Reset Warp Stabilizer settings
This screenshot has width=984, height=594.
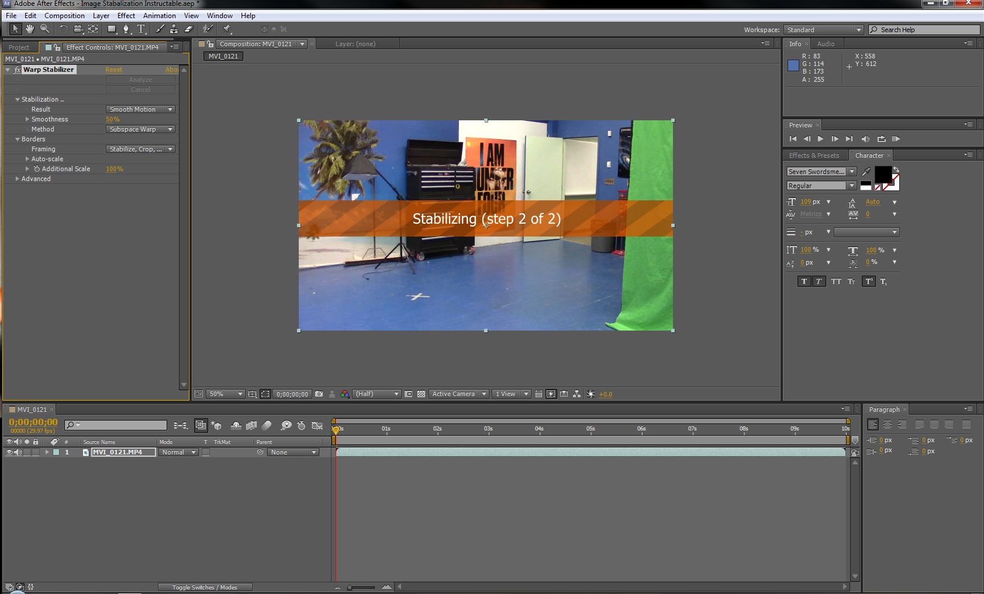[x=113, y=70]
